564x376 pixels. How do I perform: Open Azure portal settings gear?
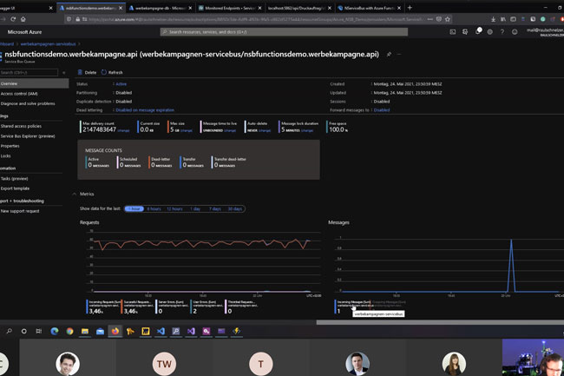pyautogui.click(x=490, y=32)
